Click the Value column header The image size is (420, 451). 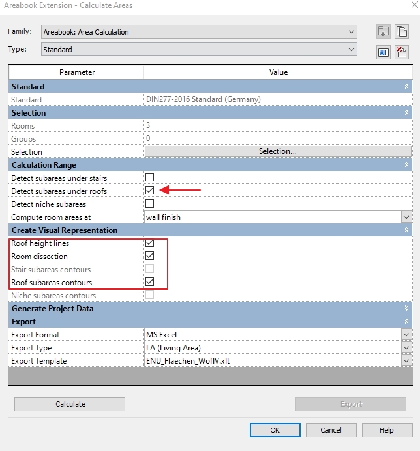tap(278, 72)
